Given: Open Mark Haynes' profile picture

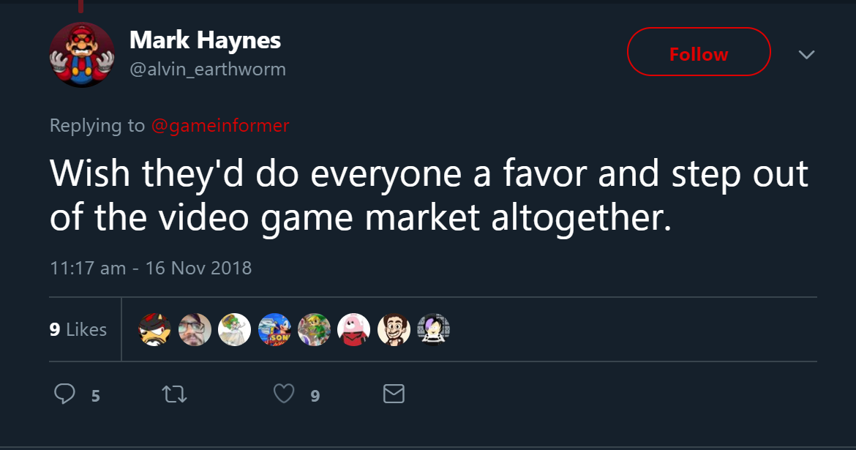Looking at the screenshot, I should pos(82,55).
